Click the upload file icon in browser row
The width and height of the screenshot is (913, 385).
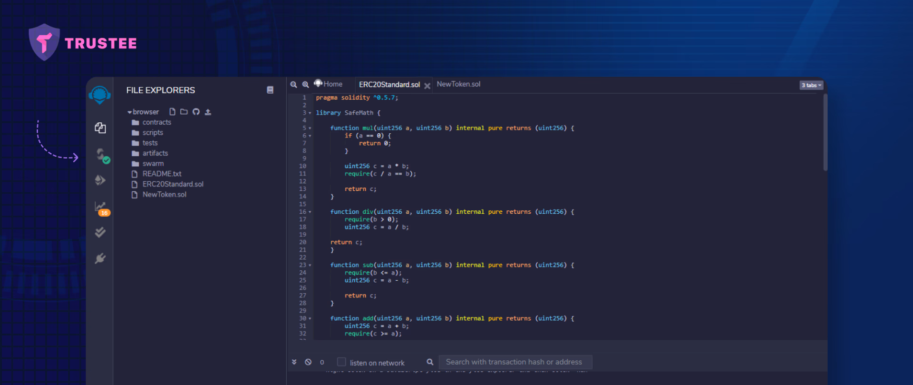pyautogui.click(x=208, y=112)
